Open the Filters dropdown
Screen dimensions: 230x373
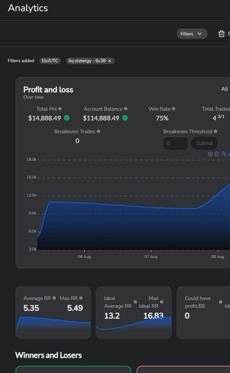tap(192, 34)
